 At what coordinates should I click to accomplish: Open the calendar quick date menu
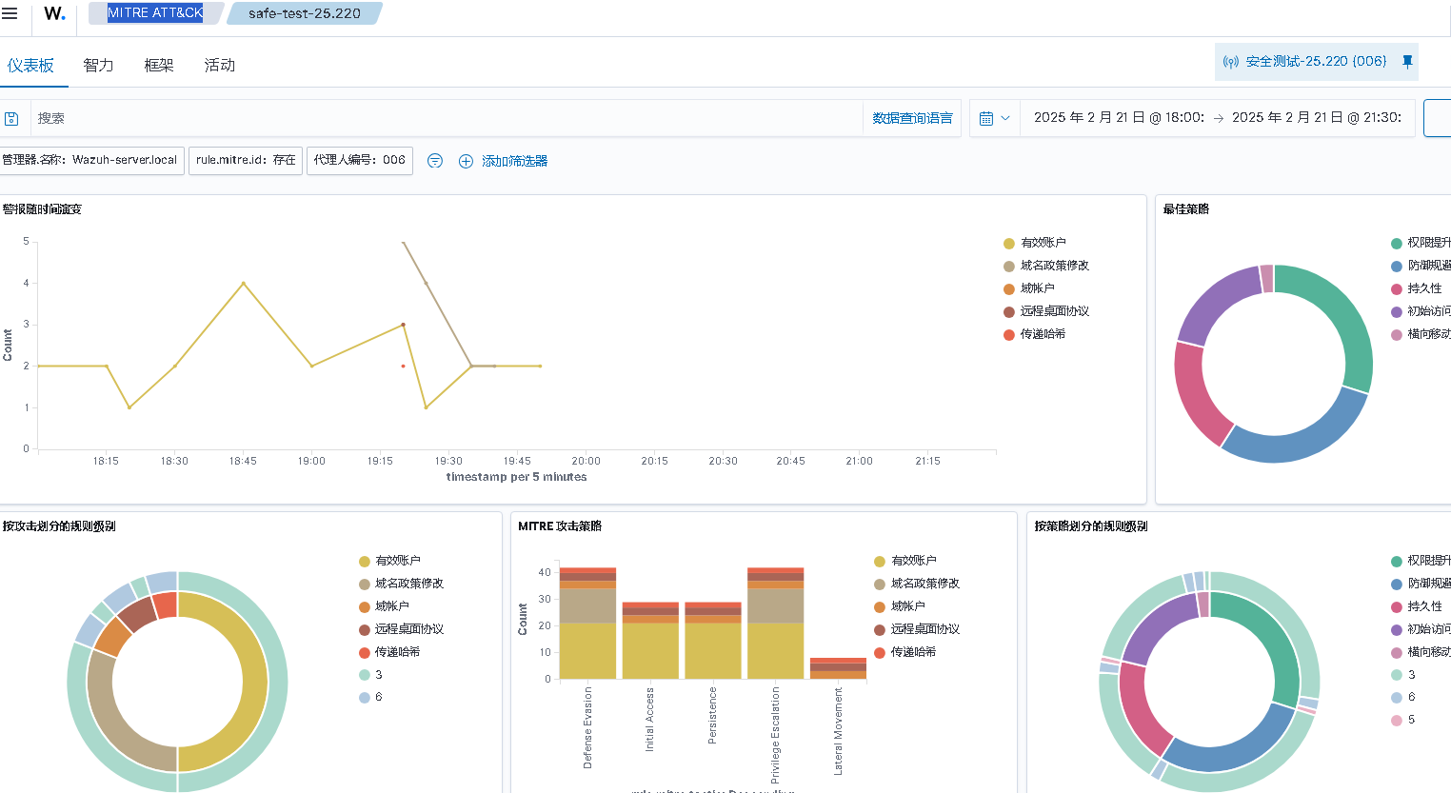994,118
